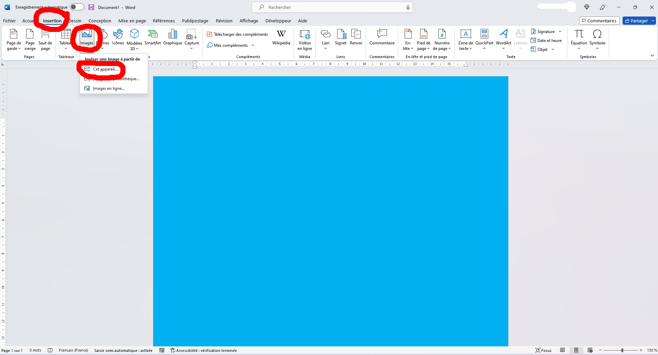Screen dimensions: 658x355
Task: Adjust the zoom slider handle
Action: point(622,351)
